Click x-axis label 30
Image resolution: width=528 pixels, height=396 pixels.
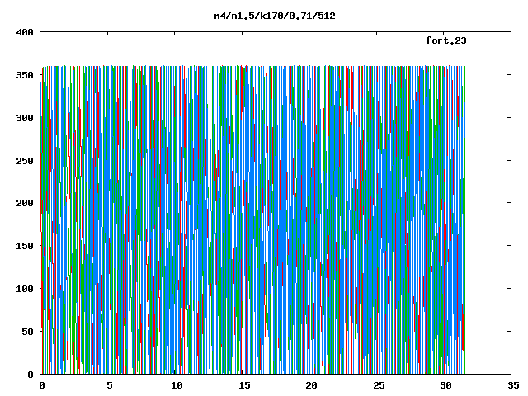445,385
